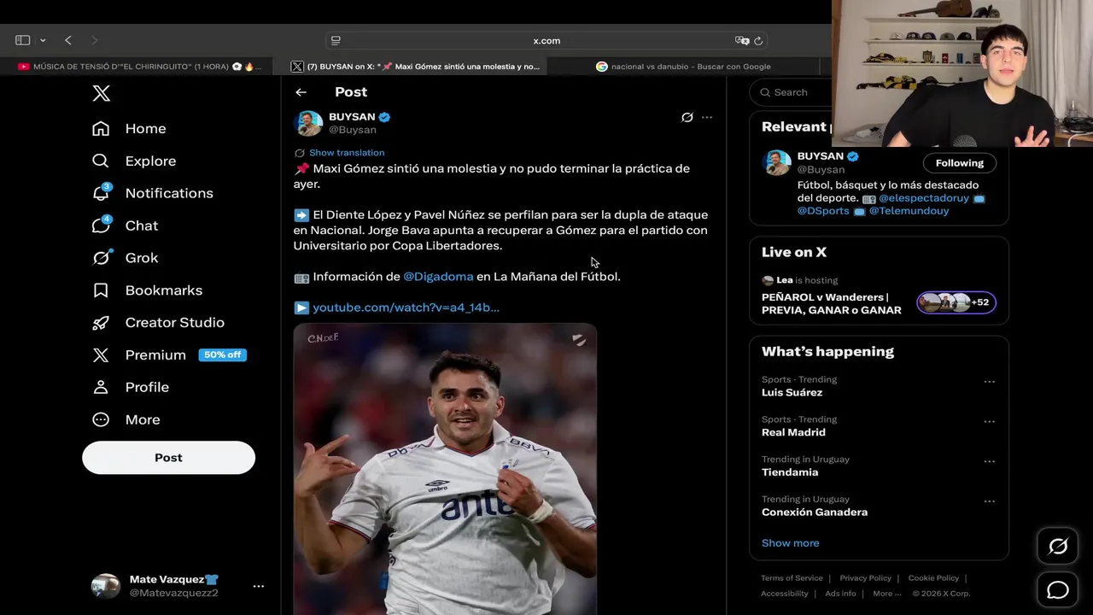The image size is (1093, 615).
Task: Open floating Grok button
Action: [x=1058, y=547]
